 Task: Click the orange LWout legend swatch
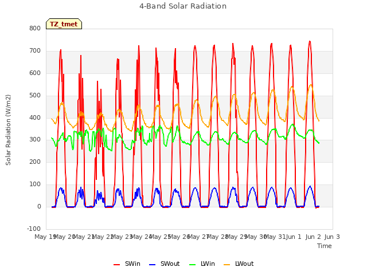pyautogui.click(x=227, y=265)
